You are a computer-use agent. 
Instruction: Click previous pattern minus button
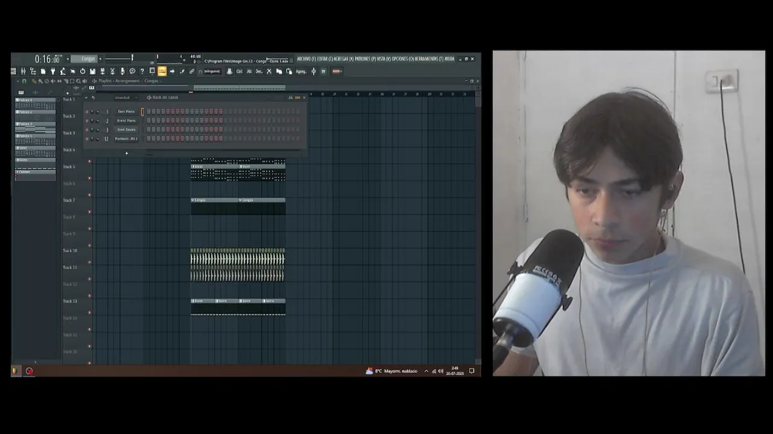coord(67,58)
